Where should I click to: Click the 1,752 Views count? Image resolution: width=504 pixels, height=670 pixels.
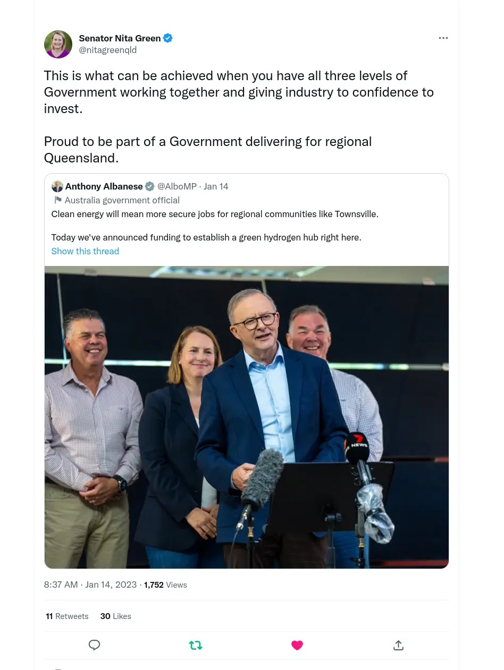coord(165,585)
